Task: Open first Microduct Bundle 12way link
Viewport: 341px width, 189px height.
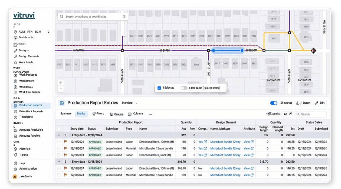Action: (x=225, y=142)
